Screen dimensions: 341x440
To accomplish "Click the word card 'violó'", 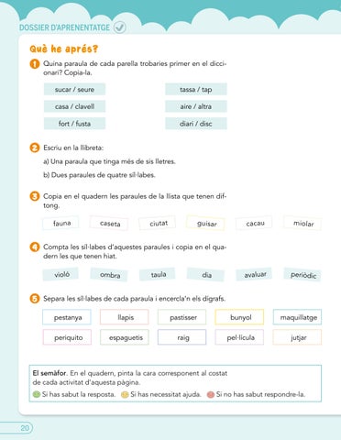I will 61,274.
